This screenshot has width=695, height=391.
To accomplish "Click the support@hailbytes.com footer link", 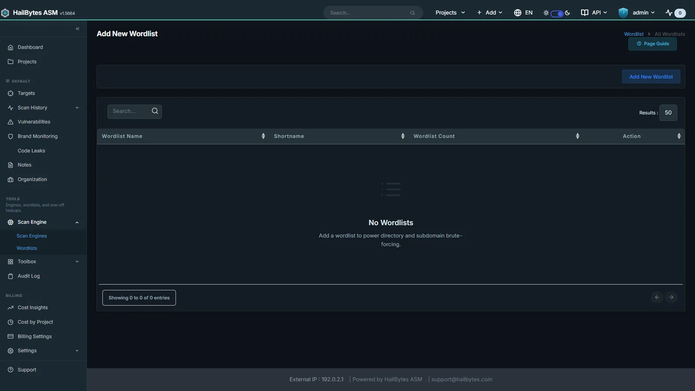I will pos(462,379).
